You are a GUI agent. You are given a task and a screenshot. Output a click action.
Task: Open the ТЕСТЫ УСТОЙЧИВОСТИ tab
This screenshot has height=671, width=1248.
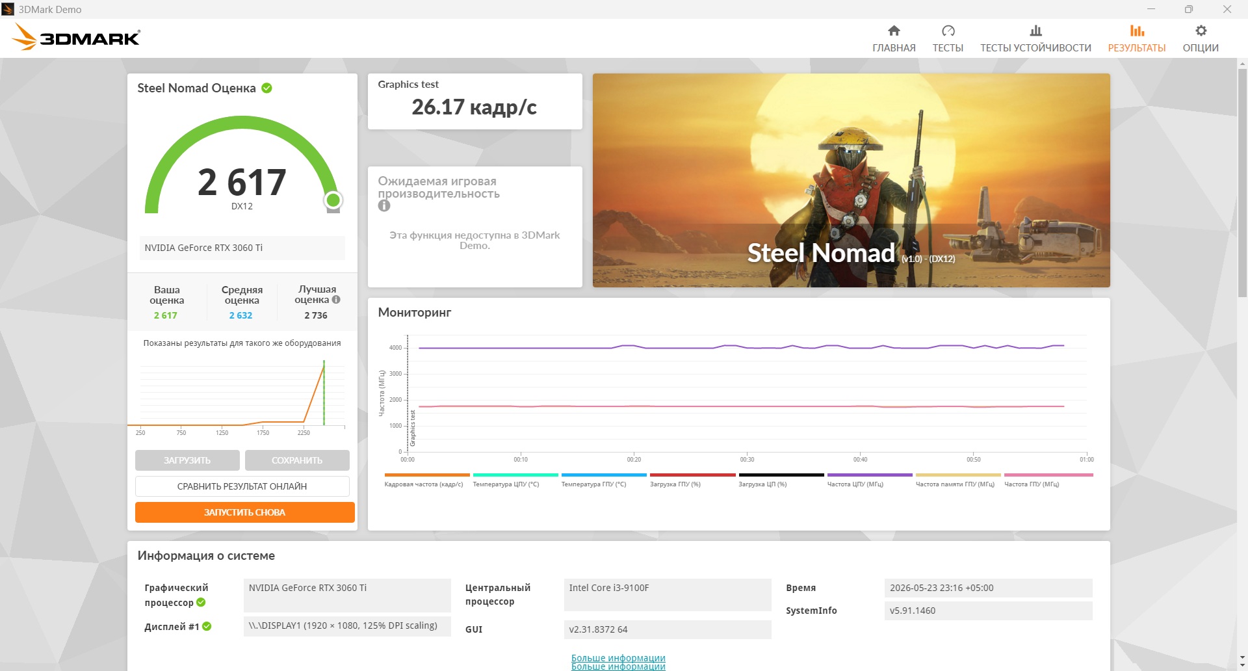1035,39
